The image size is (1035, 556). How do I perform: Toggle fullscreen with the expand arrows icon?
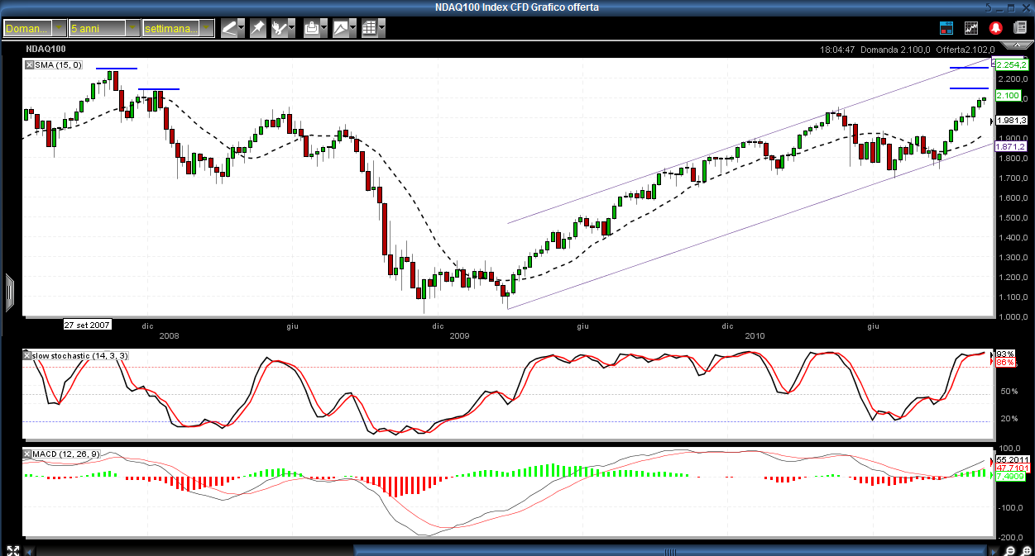point(12,550)
